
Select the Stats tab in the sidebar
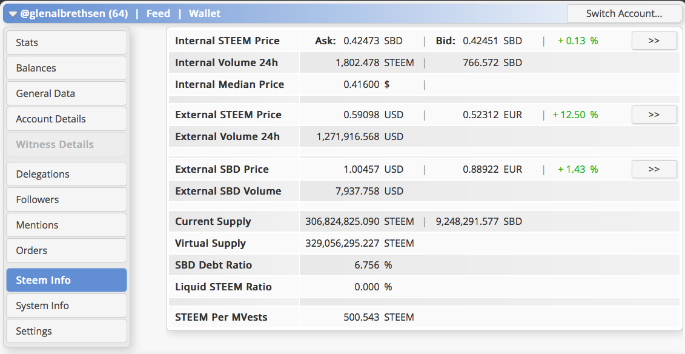coord(67,42)
